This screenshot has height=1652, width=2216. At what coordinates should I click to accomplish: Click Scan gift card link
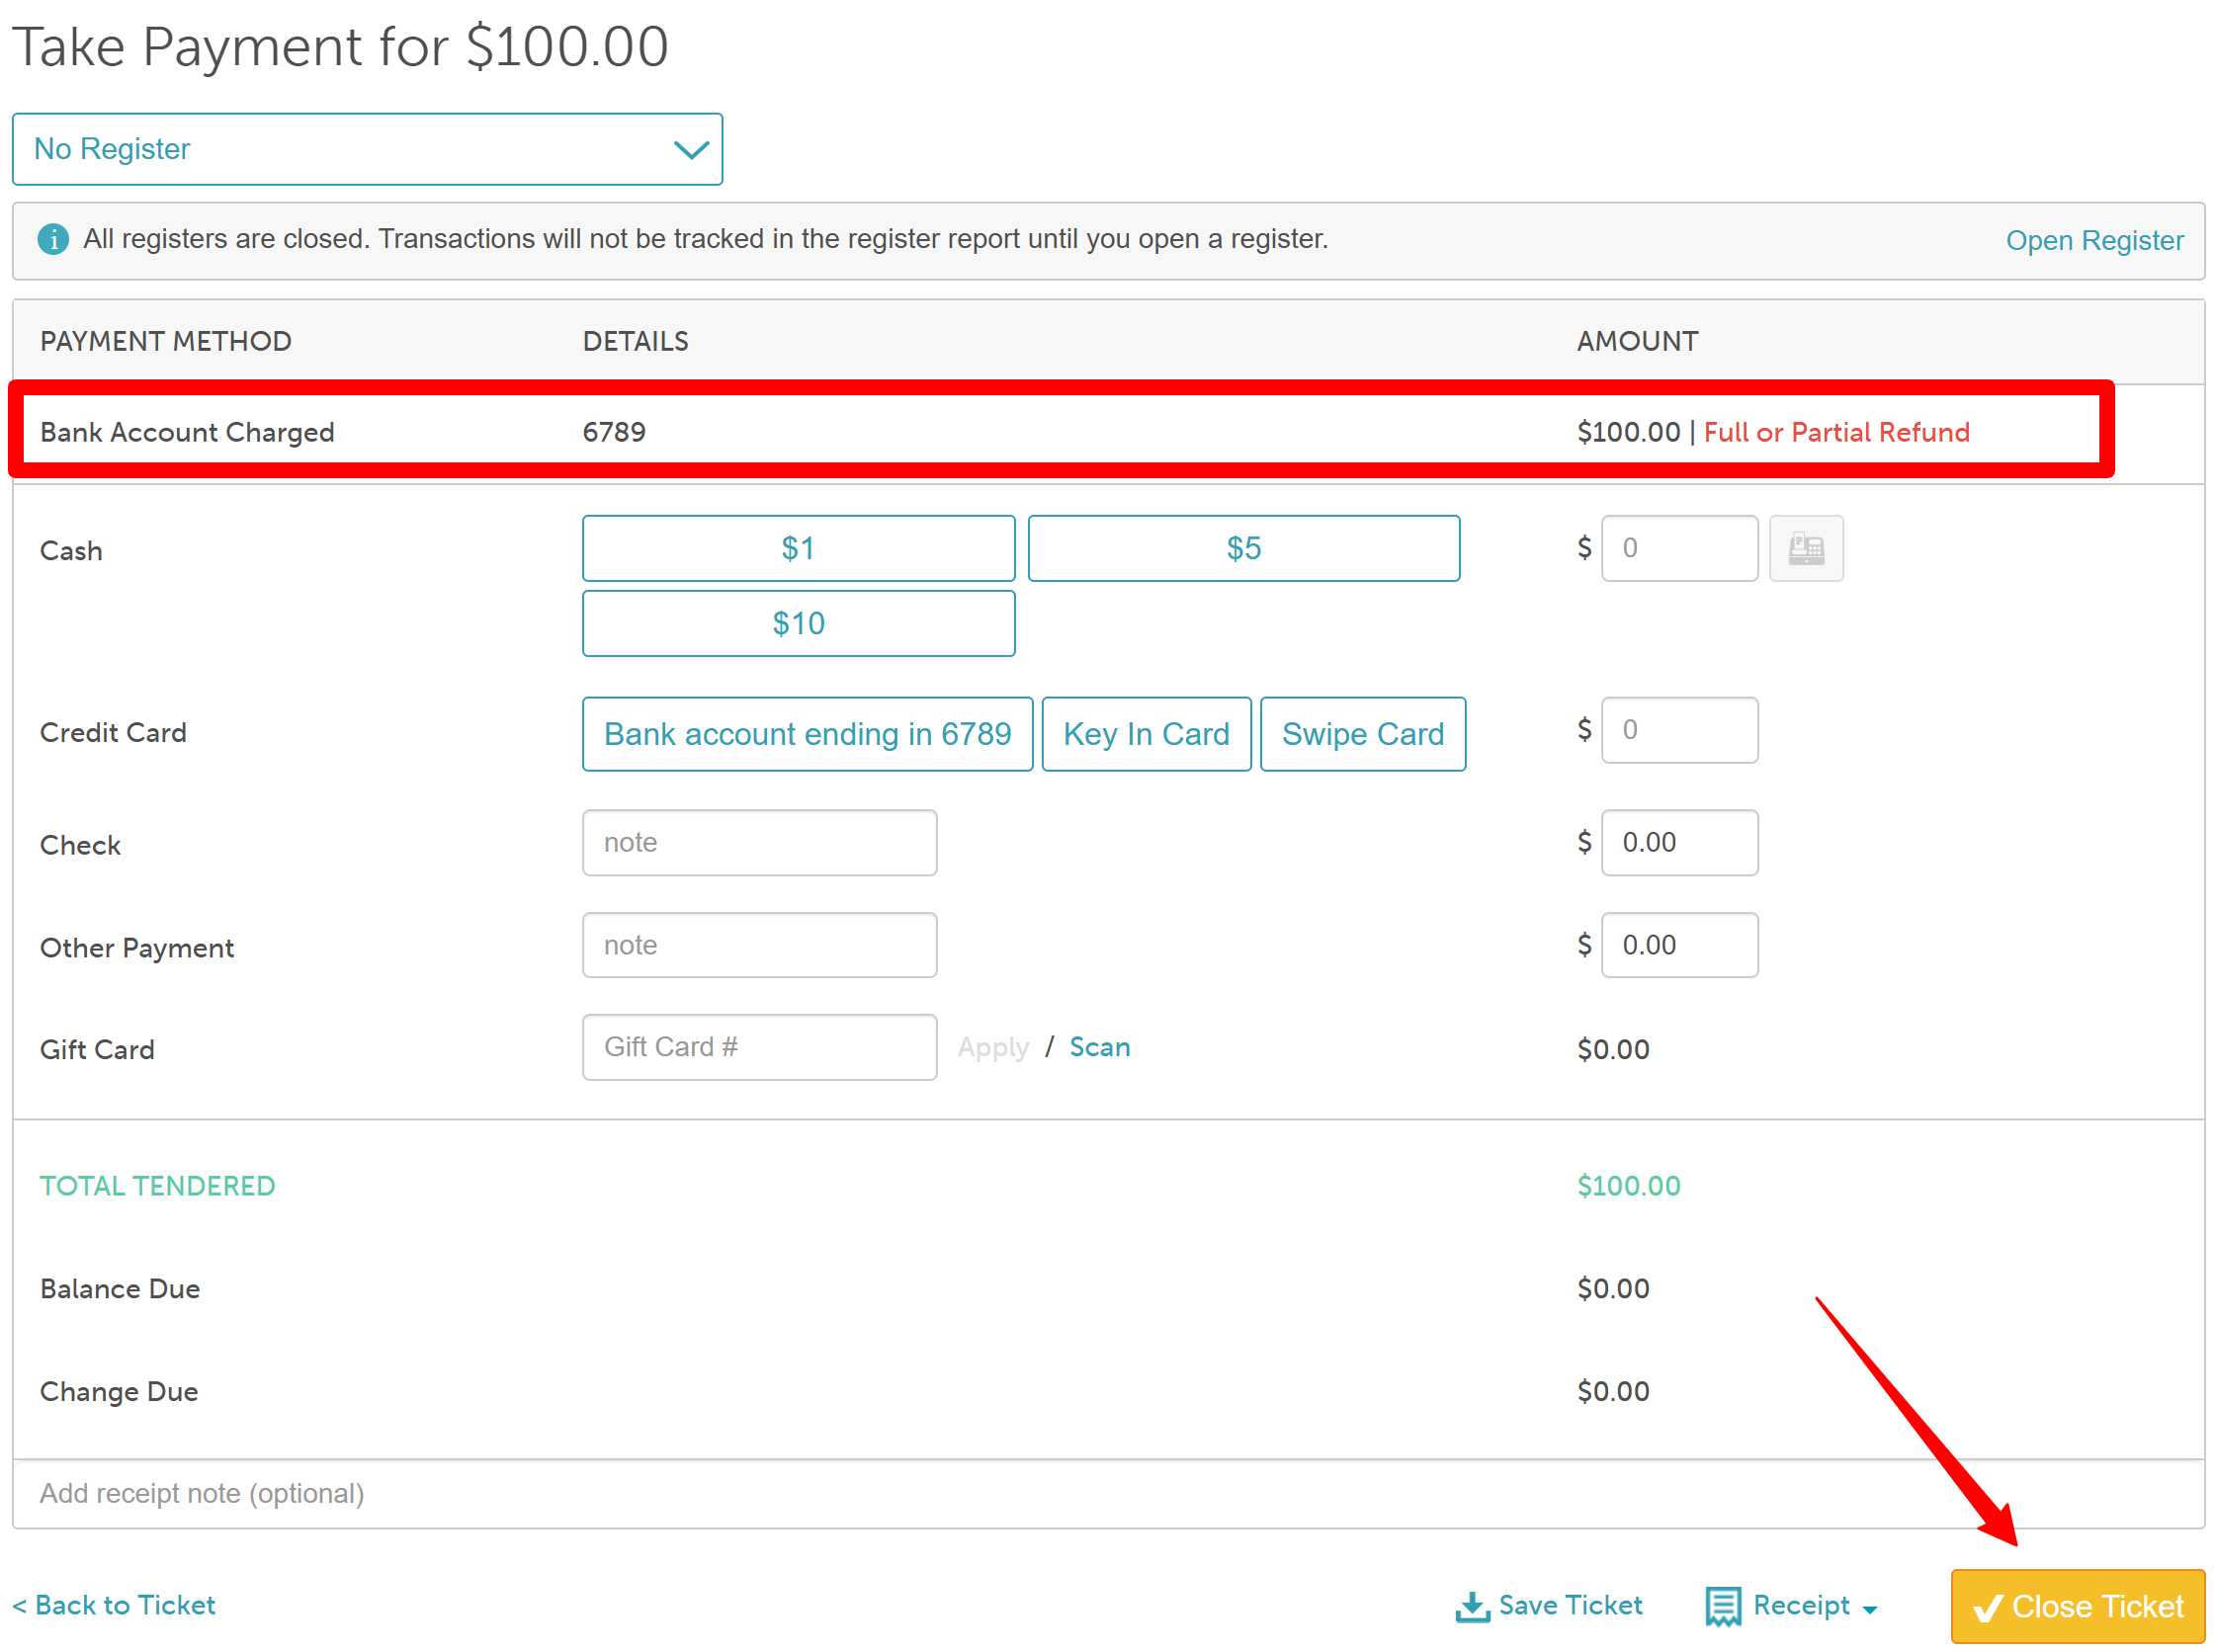tap(1099, 1047)
